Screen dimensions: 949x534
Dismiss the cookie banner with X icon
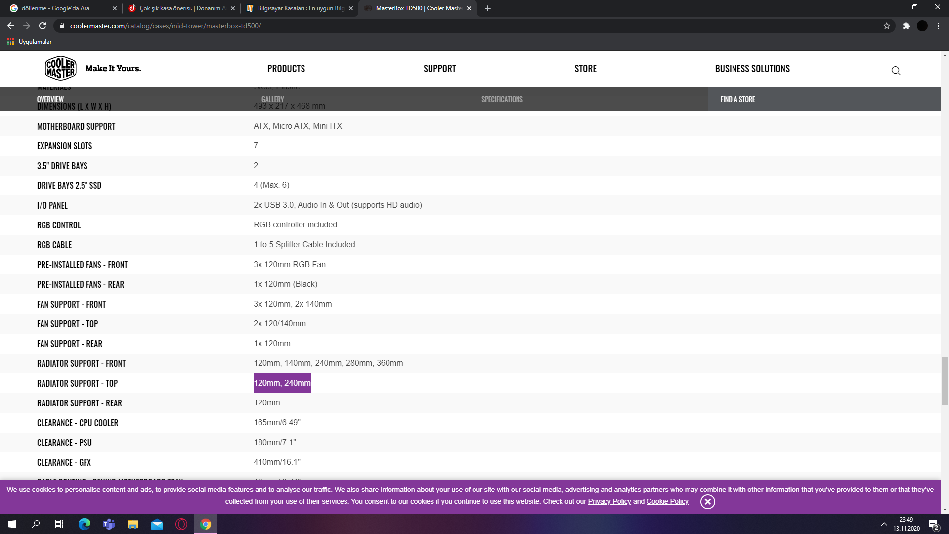pos(707,502)
